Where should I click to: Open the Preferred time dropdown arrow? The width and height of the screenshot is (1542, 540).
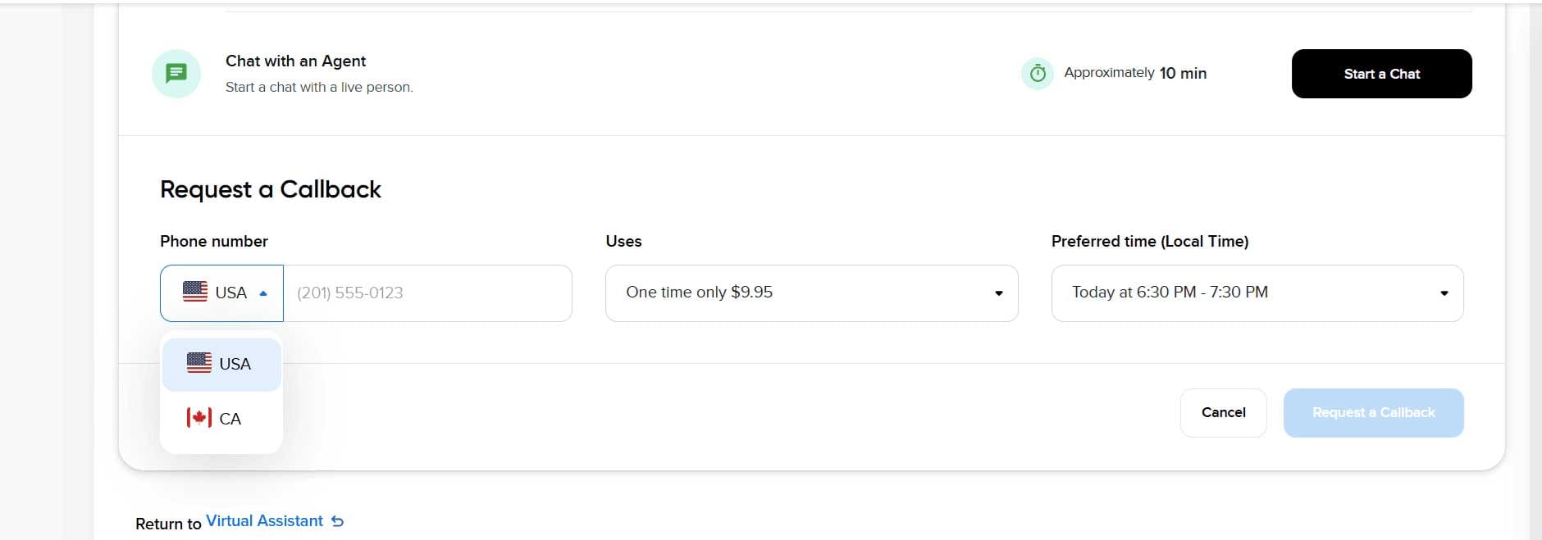coord(1444,293)
